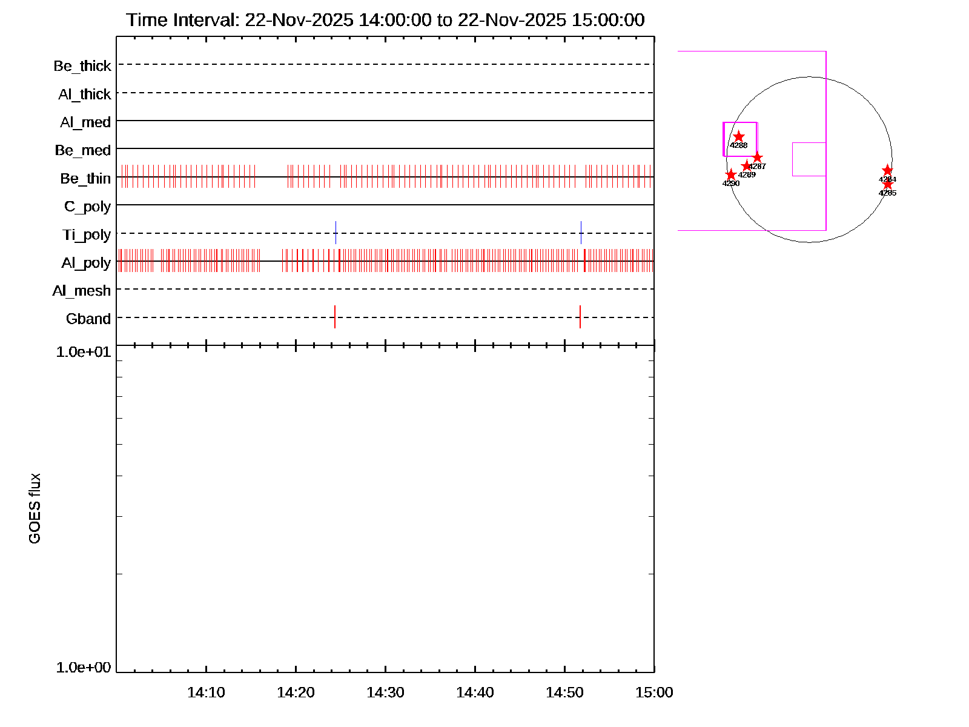Click the red star for region 4288
This screenshot has height=727, width=969.
click(738, 137)
